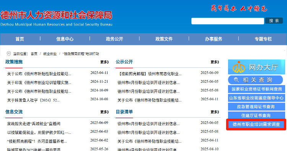The height and width of the screenshot is (151, 287).
Task: Open 目录清单 德州市5月份职业培训开班计划 article
Action: [148, 133]
